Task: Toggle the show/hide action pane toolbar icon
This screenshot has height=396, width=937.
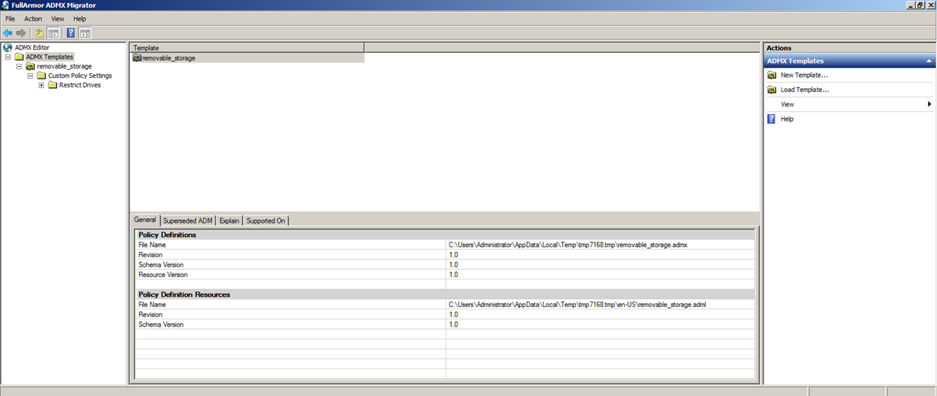Action: [85, 33]
